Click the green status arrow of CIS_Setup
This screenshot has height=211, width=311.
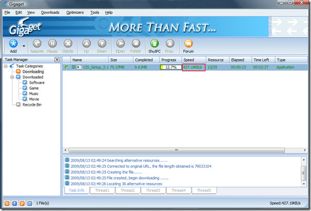tap(66, 67)
